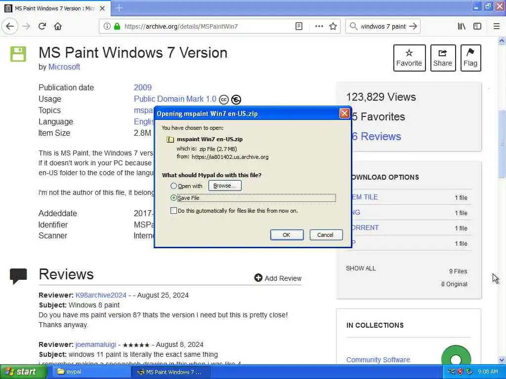This screenshot has width=506, height=379.
Task: Click the clock showing 9:08 AM
Action: coord(488,372)
